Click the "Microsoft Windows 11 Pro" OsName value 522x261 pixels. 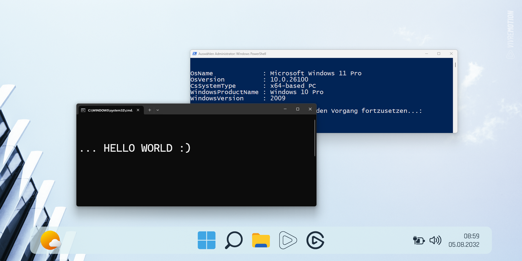coord(316,73)
